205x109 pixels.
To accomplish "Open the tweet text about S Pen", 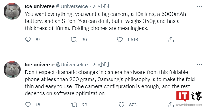I will pos(105,21).
